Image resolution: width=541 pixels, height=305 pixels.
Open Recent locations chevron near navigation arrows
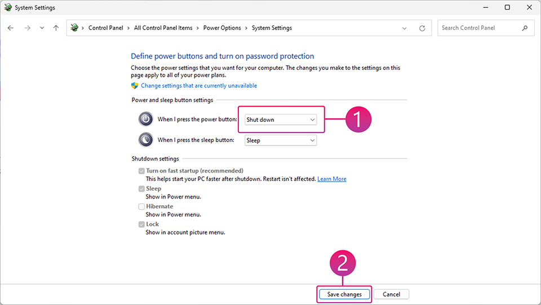pyautogui.click(x=42, y=28)
